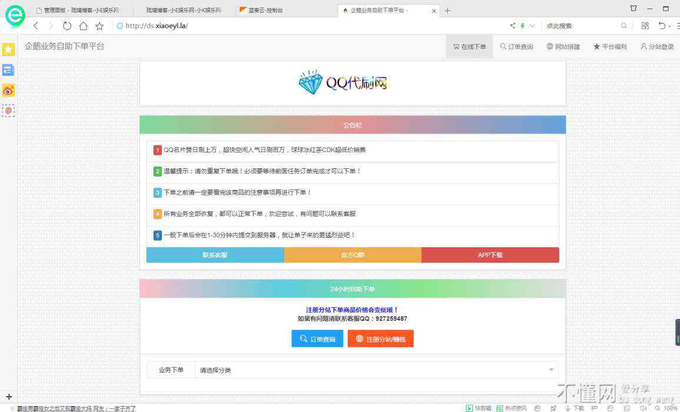Open the favorites star in the sidebar
Viewport: 680px width, 412px height.
click(x=8, y=49)
